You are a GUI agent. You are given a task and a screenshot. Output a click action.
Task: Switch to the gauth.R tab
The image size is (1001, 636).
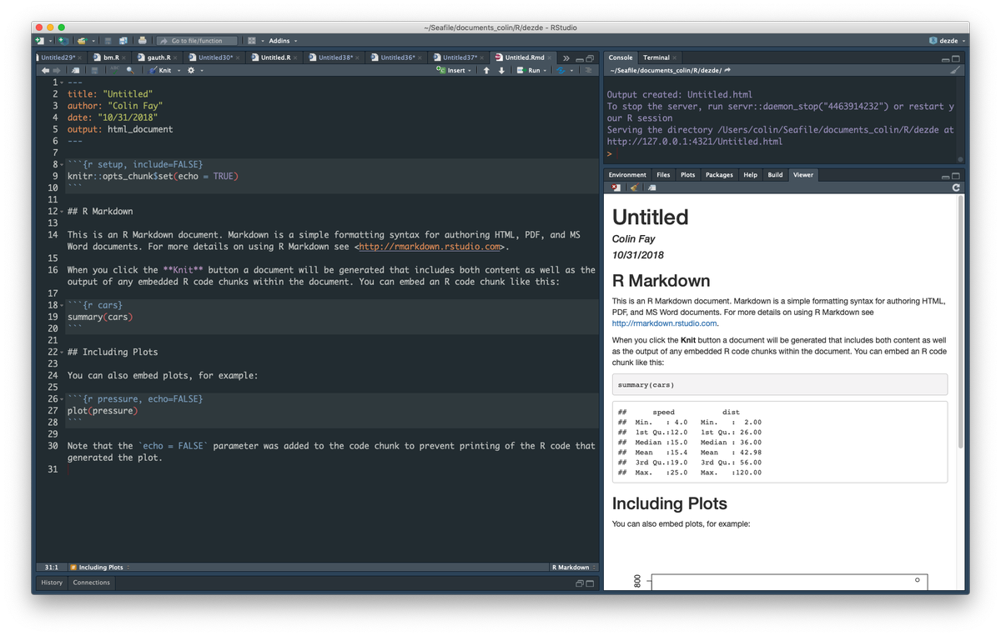pyautogui.click(x=158, y=58)
